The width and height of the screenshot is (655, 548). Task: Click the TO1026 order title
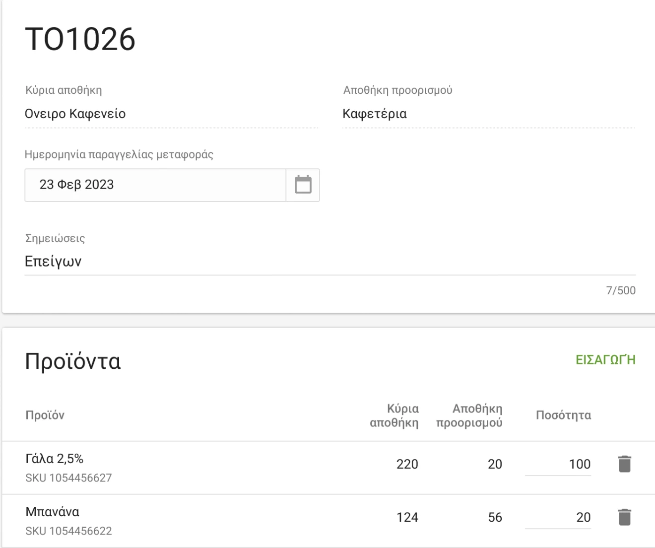coord(80,39)
